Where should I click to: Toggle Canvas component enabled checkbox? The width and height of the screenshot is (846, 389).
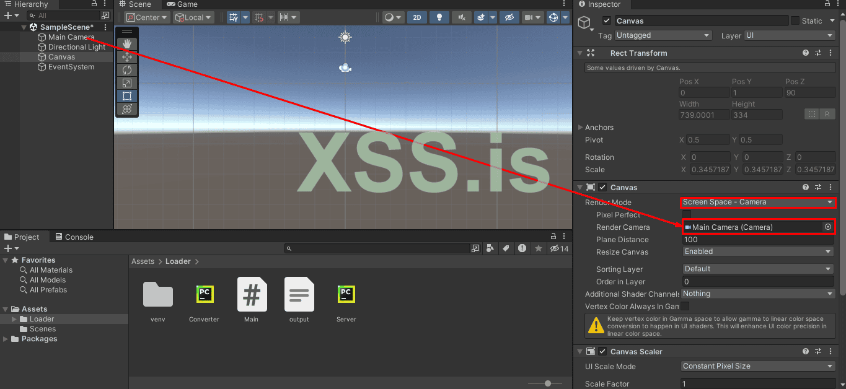[602, 187]
